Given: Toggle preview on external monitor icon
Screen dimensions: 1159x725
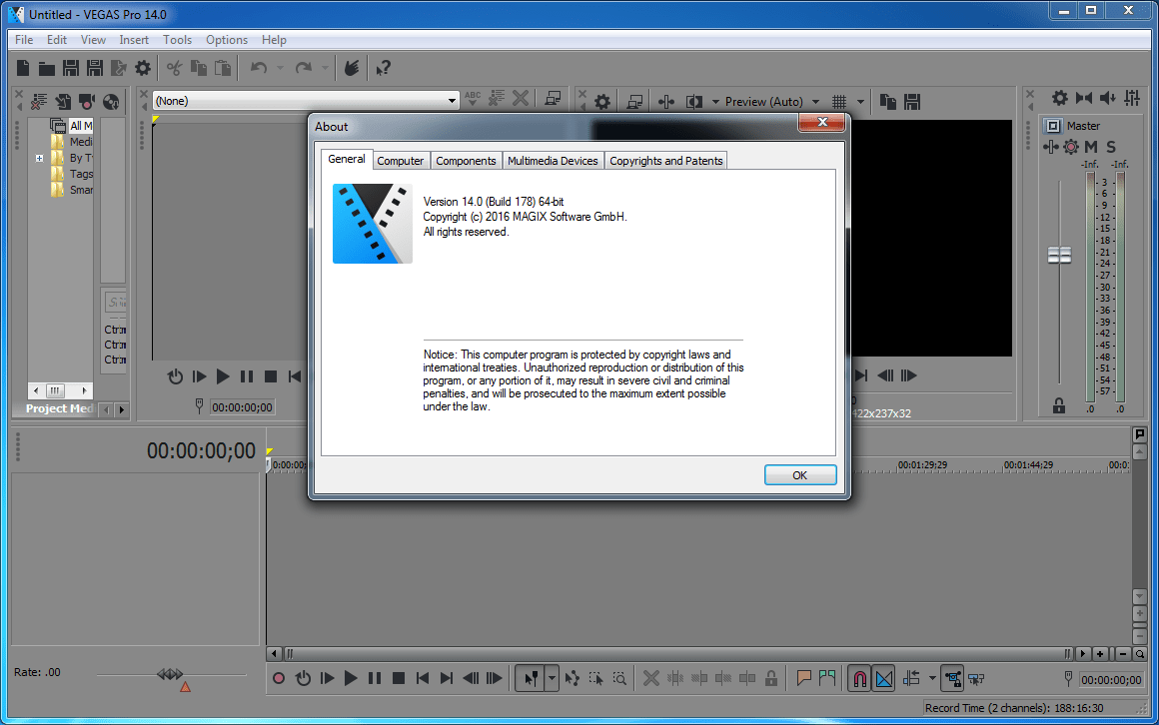Looking at the screenshot, I should click(x=634, y=101).
